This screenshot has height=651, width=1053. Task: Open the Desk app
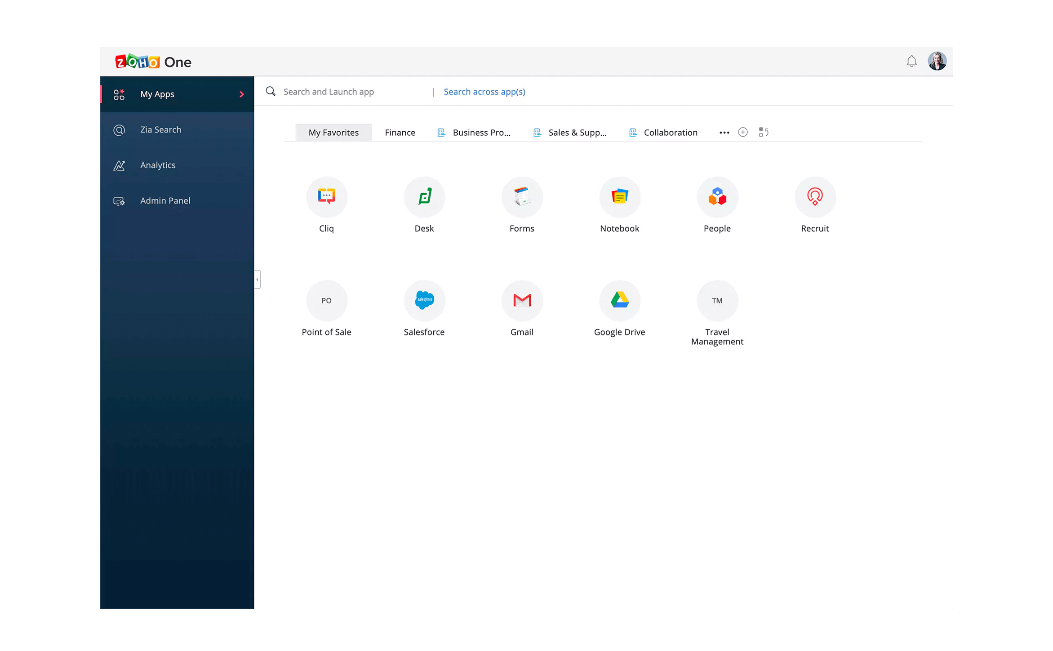pyautogui.click(x=424, y=197)
